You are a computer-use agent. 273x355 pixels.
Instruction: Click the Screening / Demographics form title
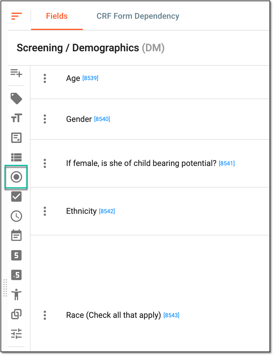pyautogui.click(x=91, y=48)
